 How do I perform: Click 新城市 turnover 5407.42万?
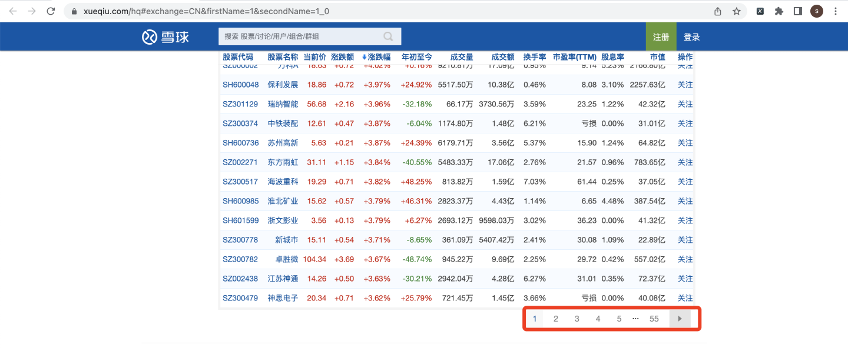[497, 240]
